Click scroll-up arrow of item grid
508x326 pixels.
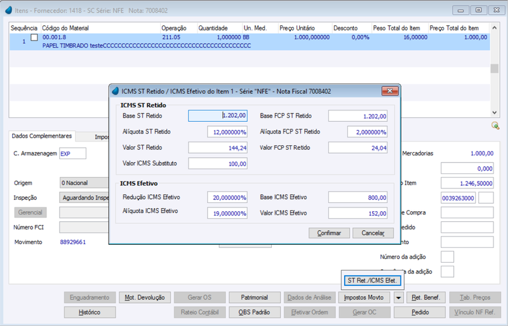point(495,28)
